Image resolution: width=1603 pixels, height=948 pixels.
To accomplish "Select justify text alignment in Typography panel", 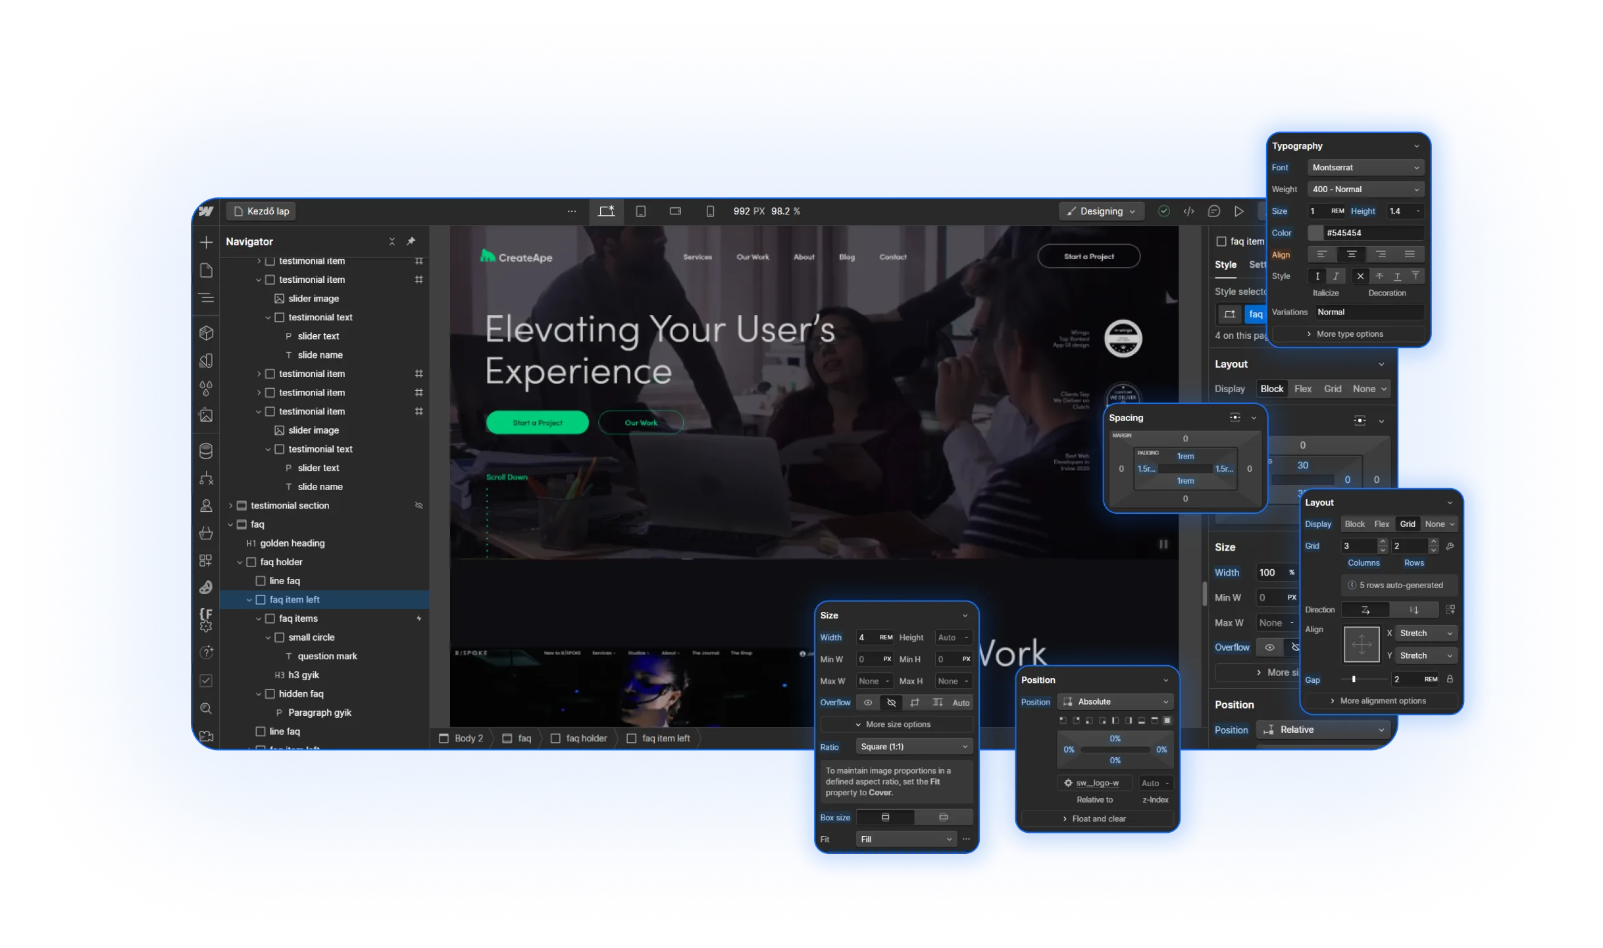I will tap(1410, 255).
